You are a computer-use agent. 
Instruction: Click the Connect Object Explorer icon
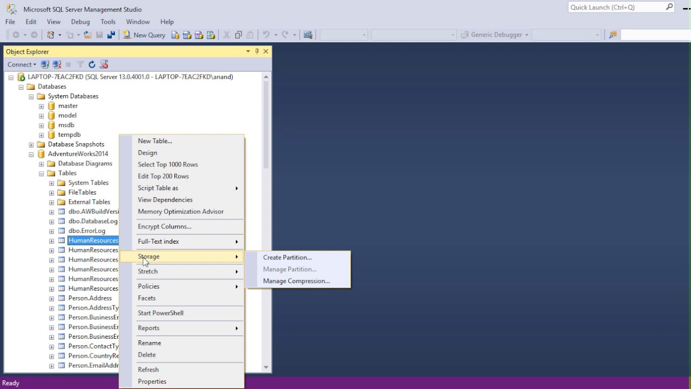tap(45, 64)
